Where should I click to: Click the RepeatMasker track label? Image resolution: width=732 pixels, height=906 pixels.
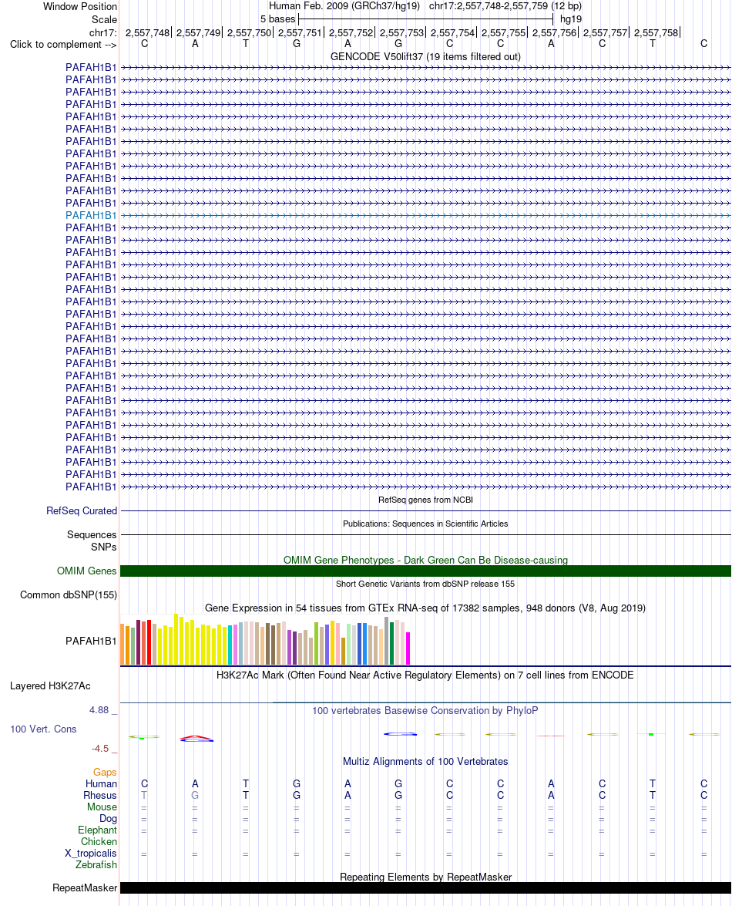(x=85, y=888)
